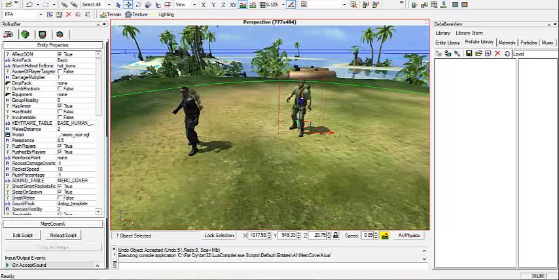Select the Display rollup tab icon
Image resolution: width=559 pixels, height=280 pixels.
[43, 34]
